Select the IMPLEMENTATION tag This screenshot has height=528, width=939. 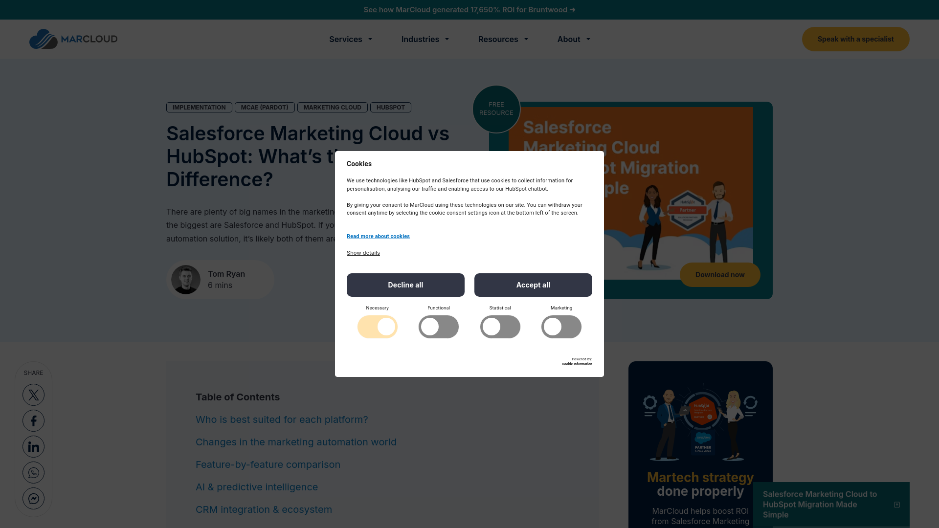[199, 108]
